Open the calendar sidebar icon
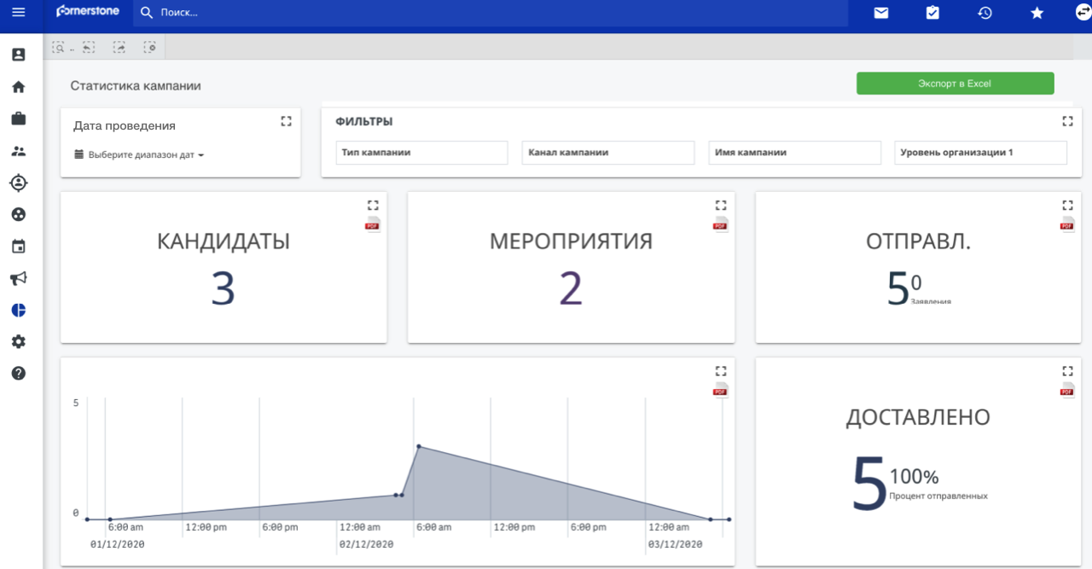The width and height of the screenshot is (1092, 569). [18, 247]
